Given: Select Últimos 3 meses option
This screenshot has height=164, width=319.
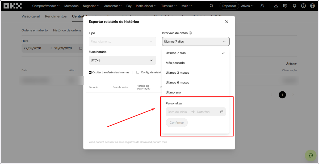Looking at the screenshot, I should point(196,73).
